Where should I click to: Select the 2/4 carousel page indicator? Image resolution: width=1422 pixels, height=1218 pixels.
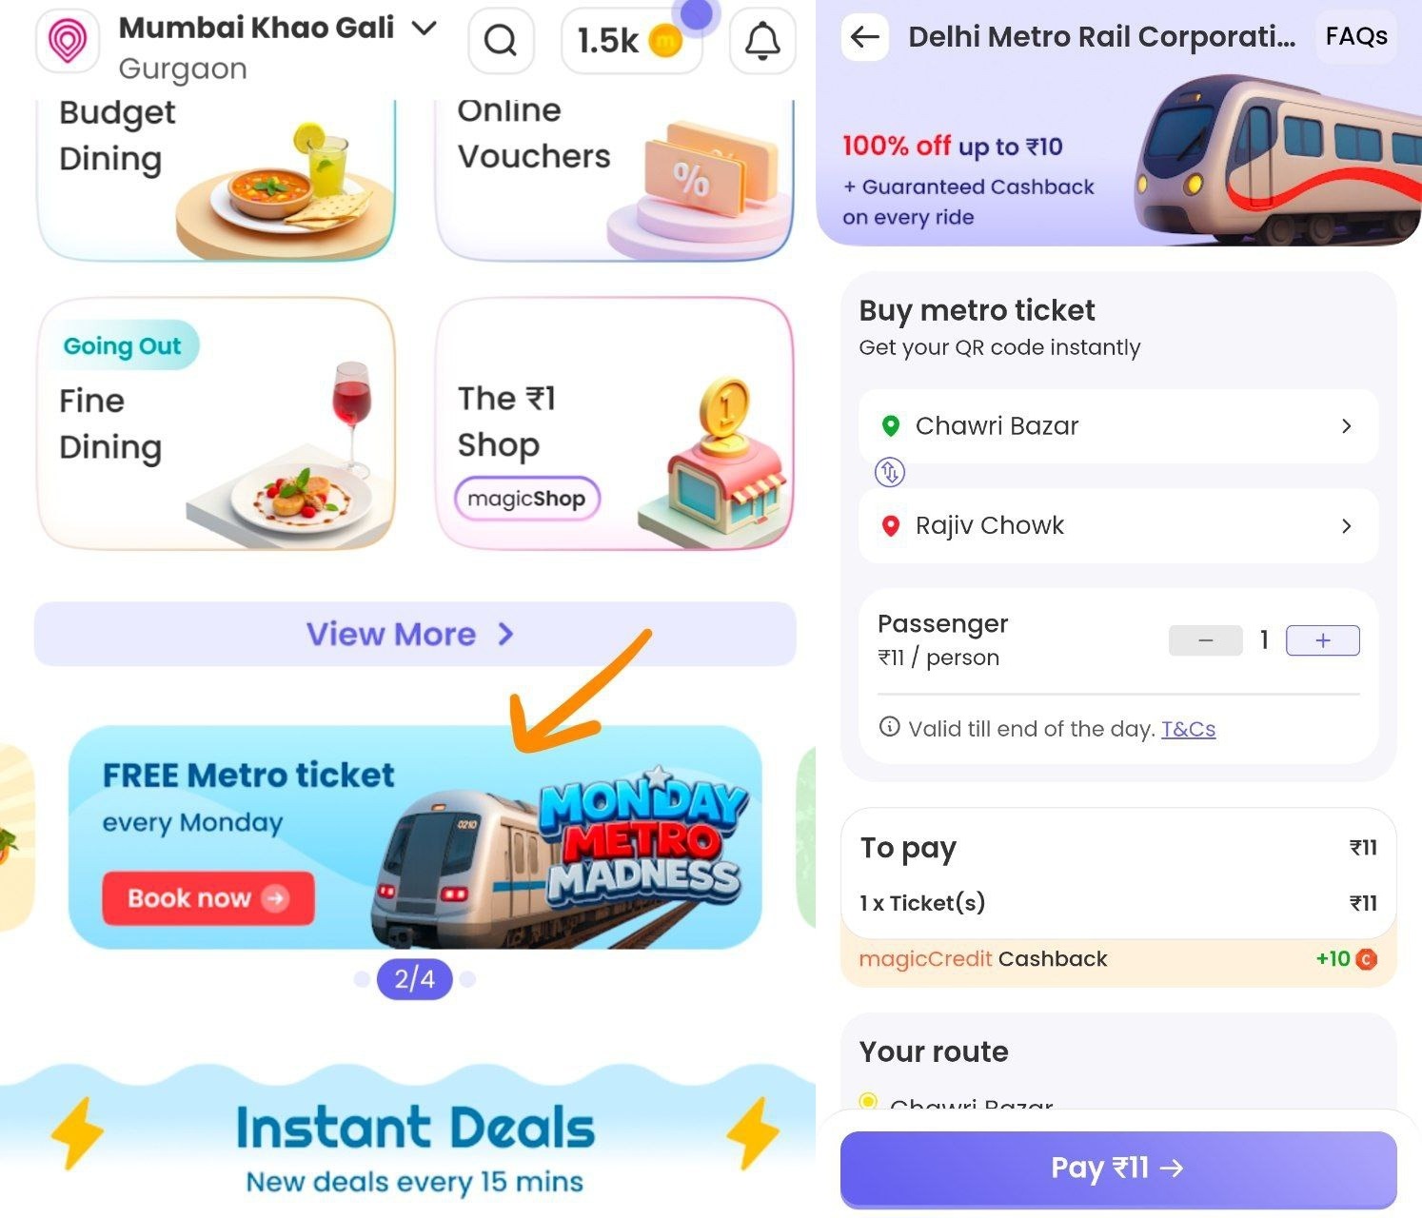pos(414,979)
